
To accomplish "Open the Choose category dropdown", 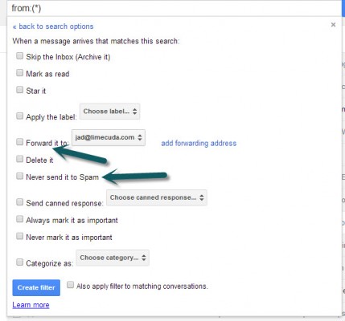I will (113, 258).
